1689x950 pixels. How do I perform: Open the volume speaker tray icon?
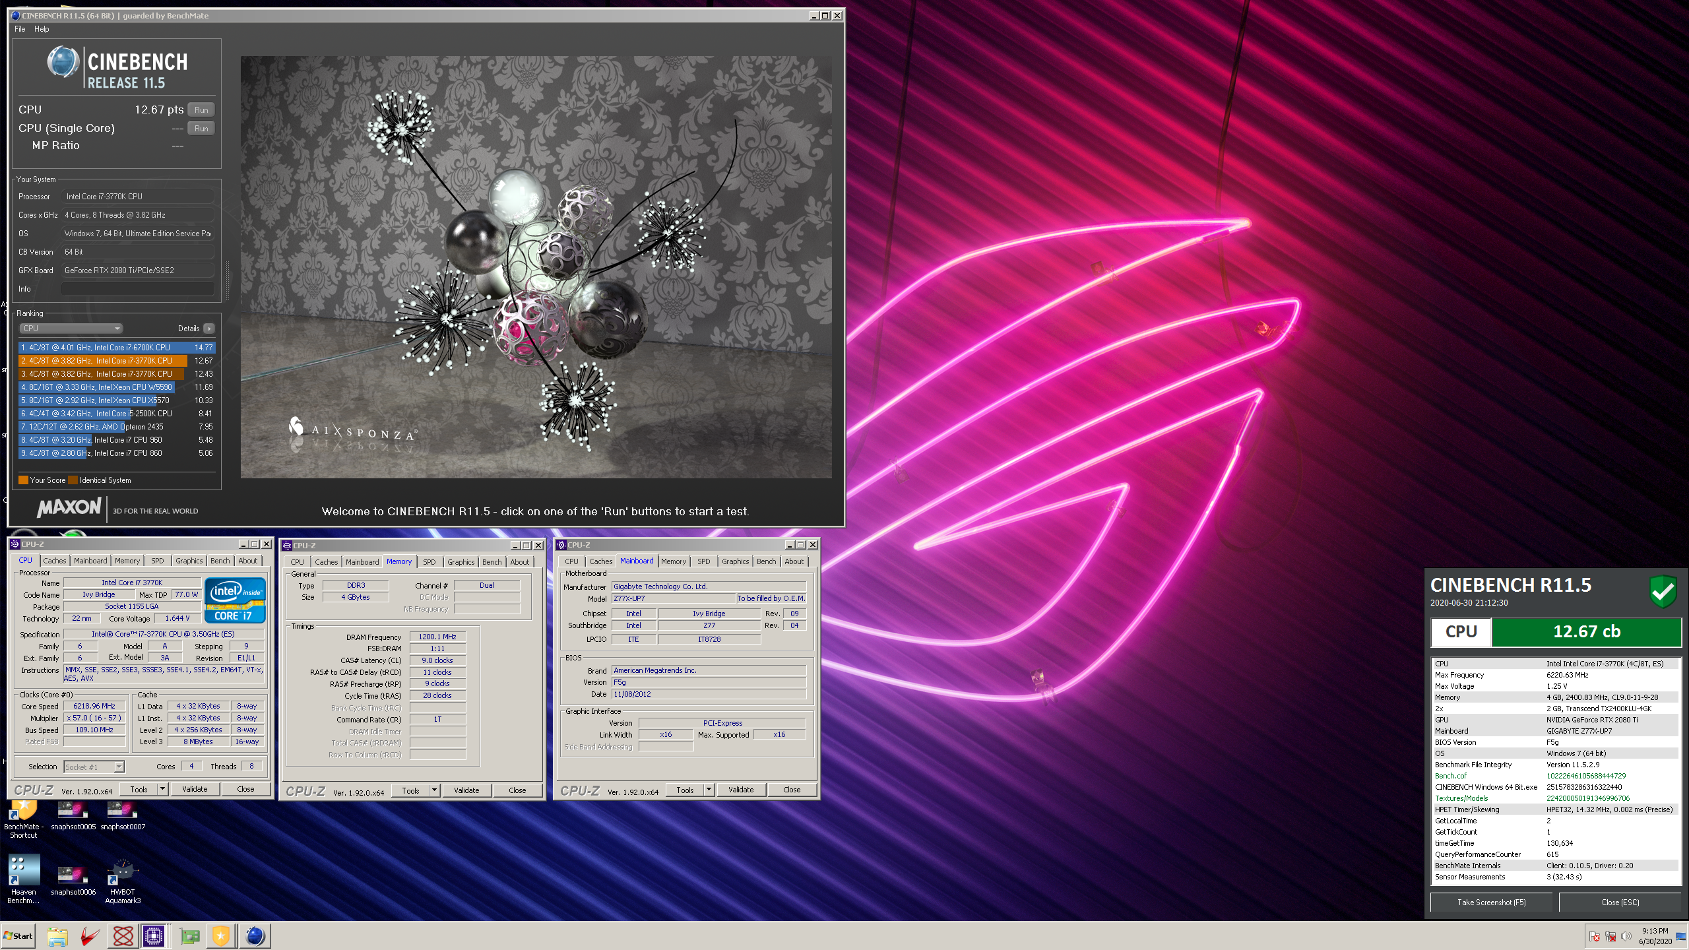point(1626,936)
